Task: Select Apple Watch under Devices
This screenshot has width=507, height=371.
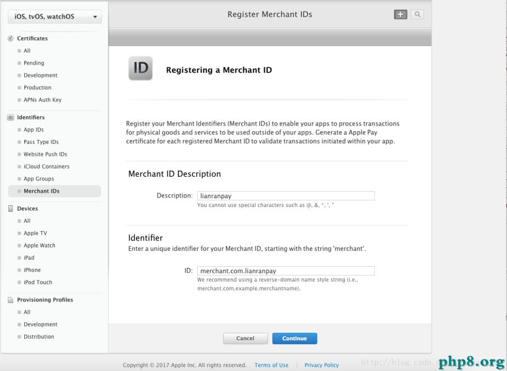Action: click(x=39, y=245)
